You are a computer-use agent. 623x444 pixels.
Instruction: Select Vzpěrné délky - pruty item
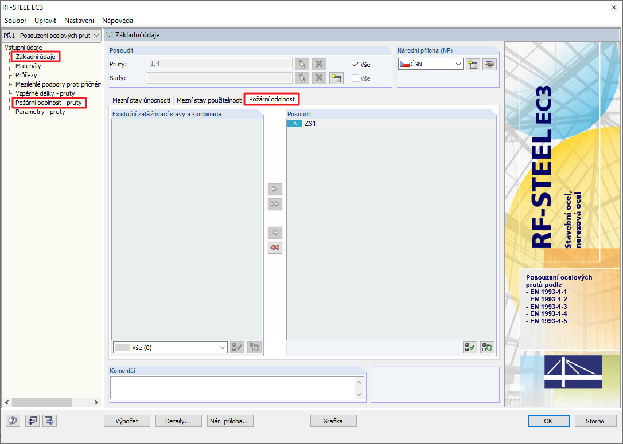(x=45, y=93)
